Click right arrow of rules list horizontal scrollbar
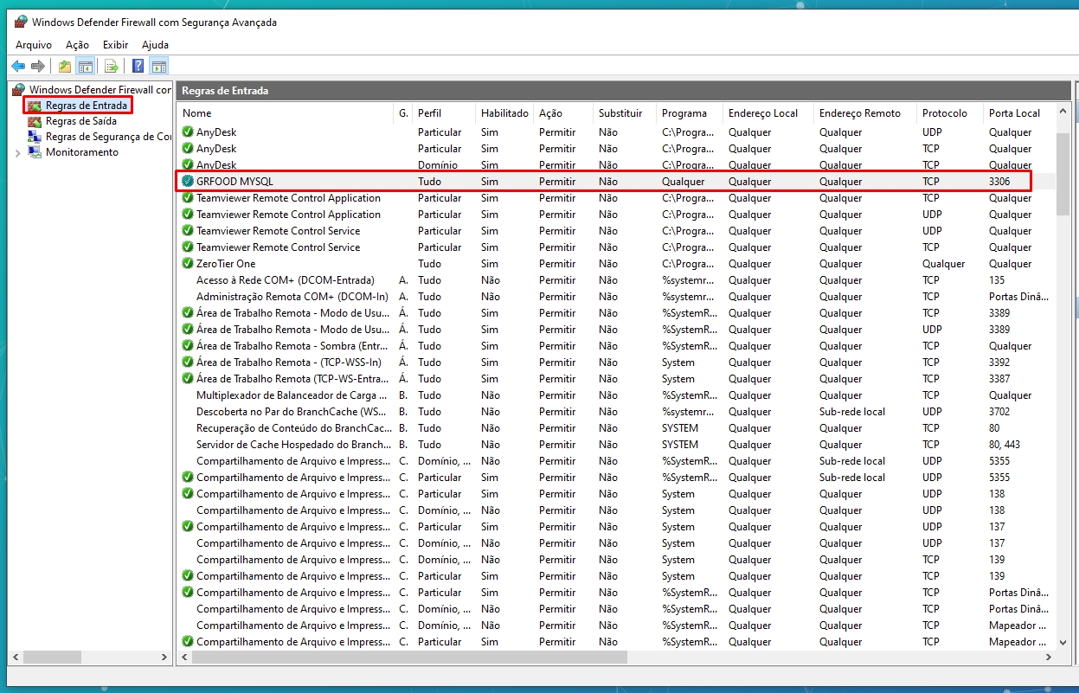Screen dimensions: 1079x693 [1050, 658]
